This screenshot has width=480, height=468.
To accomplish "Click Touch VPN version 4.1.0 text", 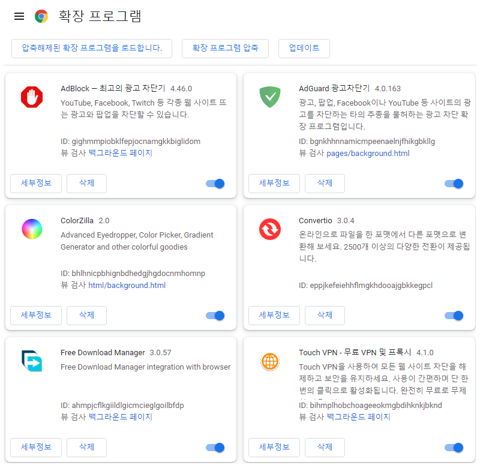I will (x=425, y=353).
